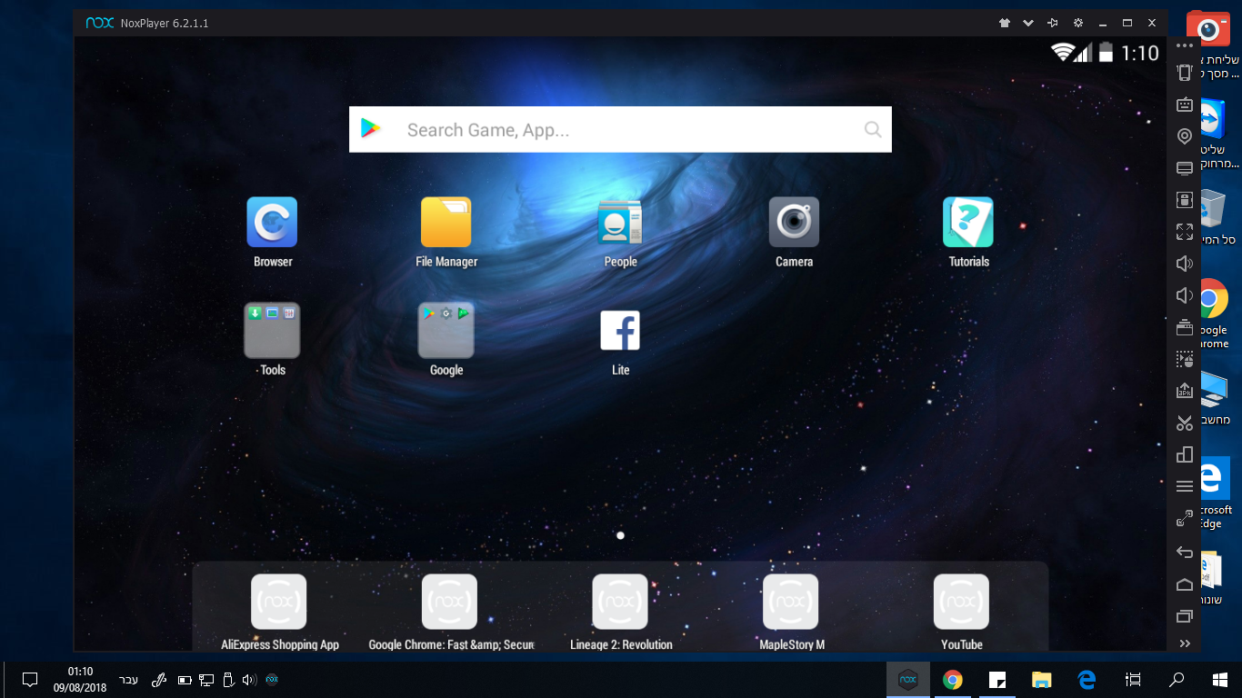Viewport: 1242px width, 698px height.
Task: Open the virtual location tool
Action: [1184, 136]
